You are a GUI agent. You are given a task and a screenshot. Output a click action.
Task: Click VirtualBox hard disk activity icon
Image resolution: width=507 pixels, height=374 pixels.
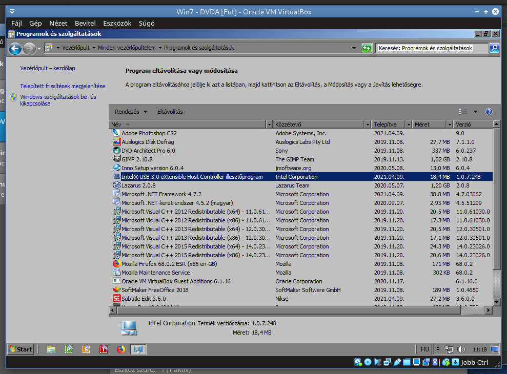click(x=358, y=362)
